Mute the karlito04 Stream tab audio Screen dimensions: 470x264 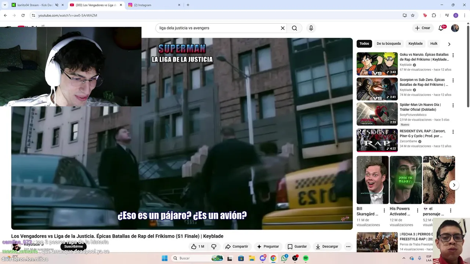(57, 5)
